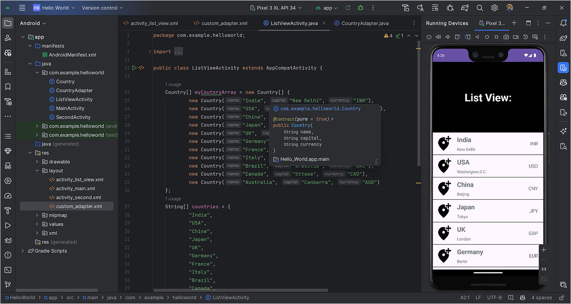Collapse the layout folder
Image resolution: width=571 pixels, height=304 pixels.
point(37,170)
